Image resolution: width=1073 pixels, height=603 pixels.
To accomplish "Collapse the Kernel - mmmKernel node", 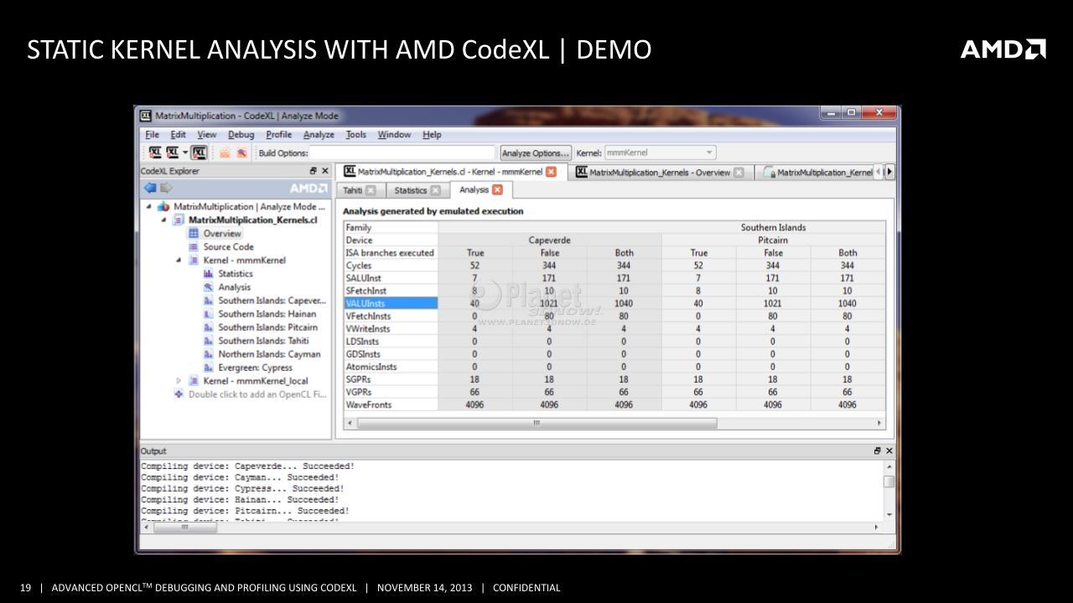I will point(179,260).
